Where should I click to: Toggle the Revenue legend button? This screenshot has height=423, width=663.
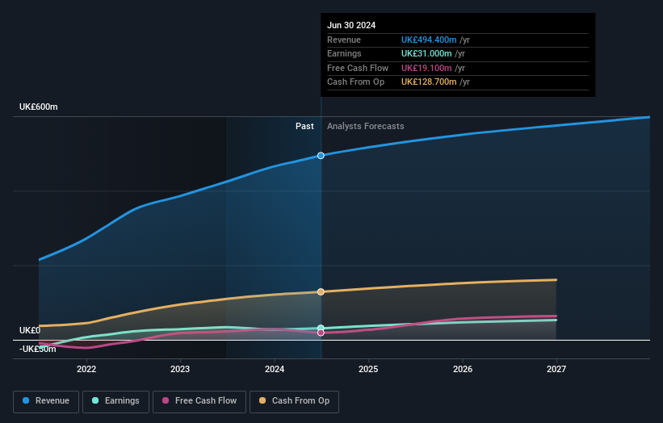[x=46, y=401]
